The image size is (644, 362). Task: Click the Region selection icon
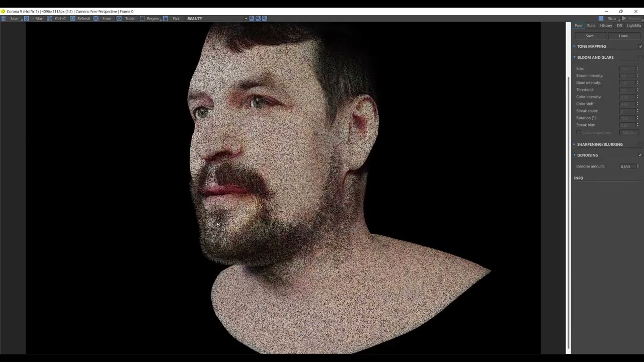[142, 19]
